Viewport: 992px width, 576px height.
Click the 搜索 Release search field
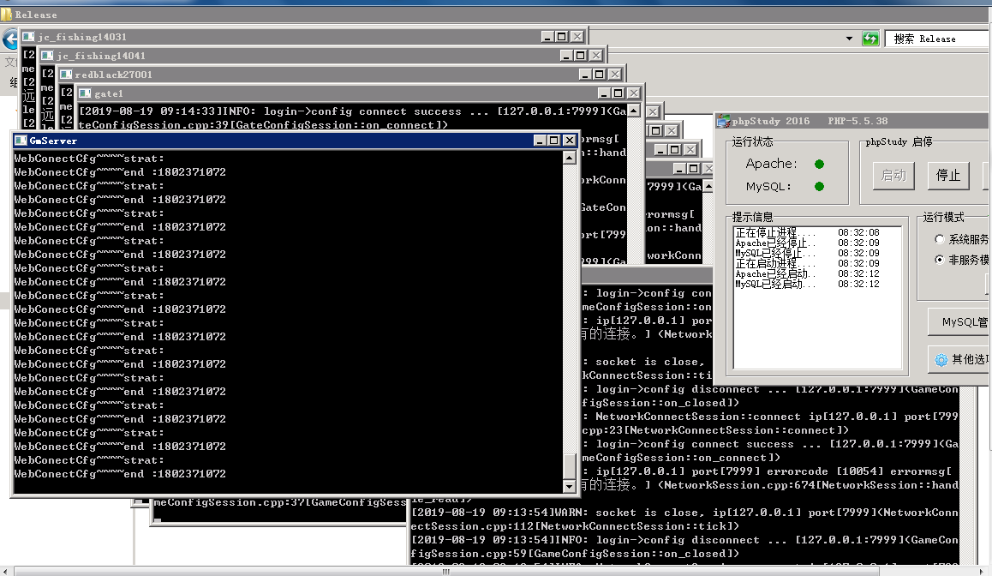(938, 39)
